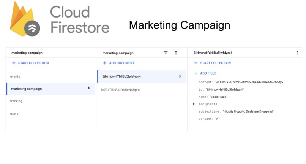Select document 8iNmowHYNIBu5lwMyor4 in list
The width and height of the screenshot is (306, 164).
click(x=142, y=76)
